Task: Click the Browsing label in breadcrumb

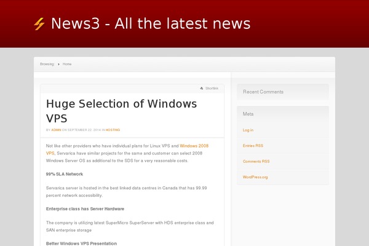Action: coord(47,64)
